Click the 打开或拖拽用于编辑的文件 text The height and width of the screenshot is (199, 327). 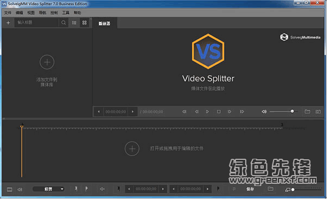tap(177, 148)
